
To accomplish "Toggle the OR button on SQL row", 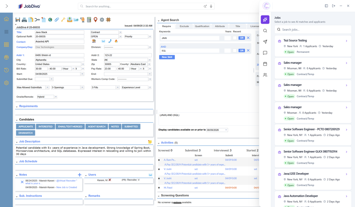I will [x=242, y=51].
